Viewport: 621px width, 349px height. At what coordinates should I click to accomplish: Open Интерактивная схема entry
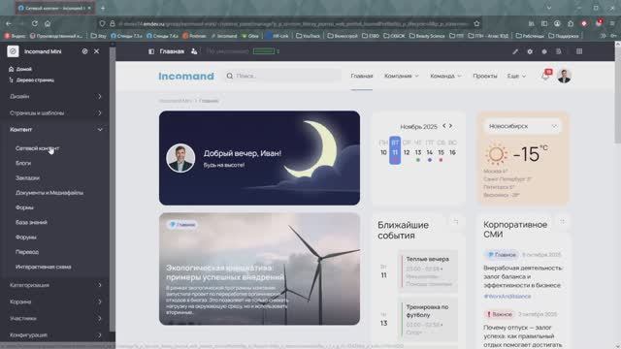pyautogui.click(x=44, y=268)
